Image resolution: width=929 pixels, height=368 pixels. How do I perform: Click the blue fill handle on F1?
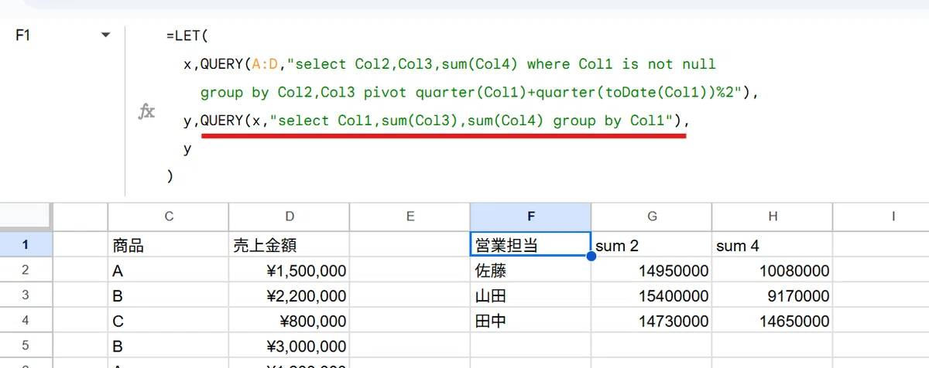pos(591,257)
